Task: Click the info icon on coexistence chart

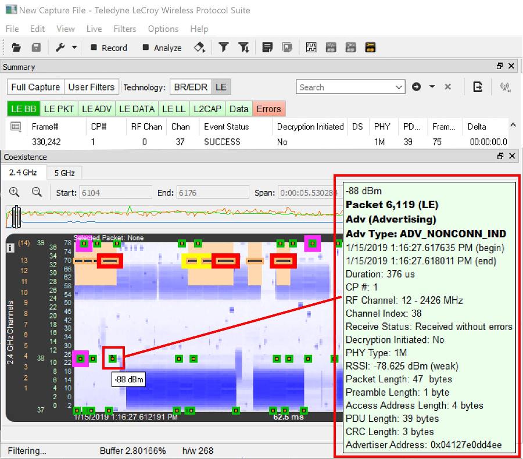Action: [10, 248]
